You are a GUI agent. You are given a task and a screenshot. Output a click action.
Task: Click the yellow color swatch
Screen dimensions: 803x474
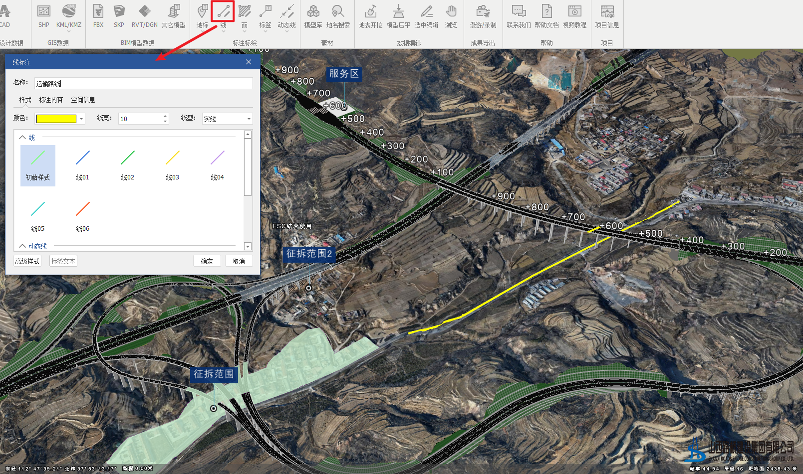click(56, 119)
